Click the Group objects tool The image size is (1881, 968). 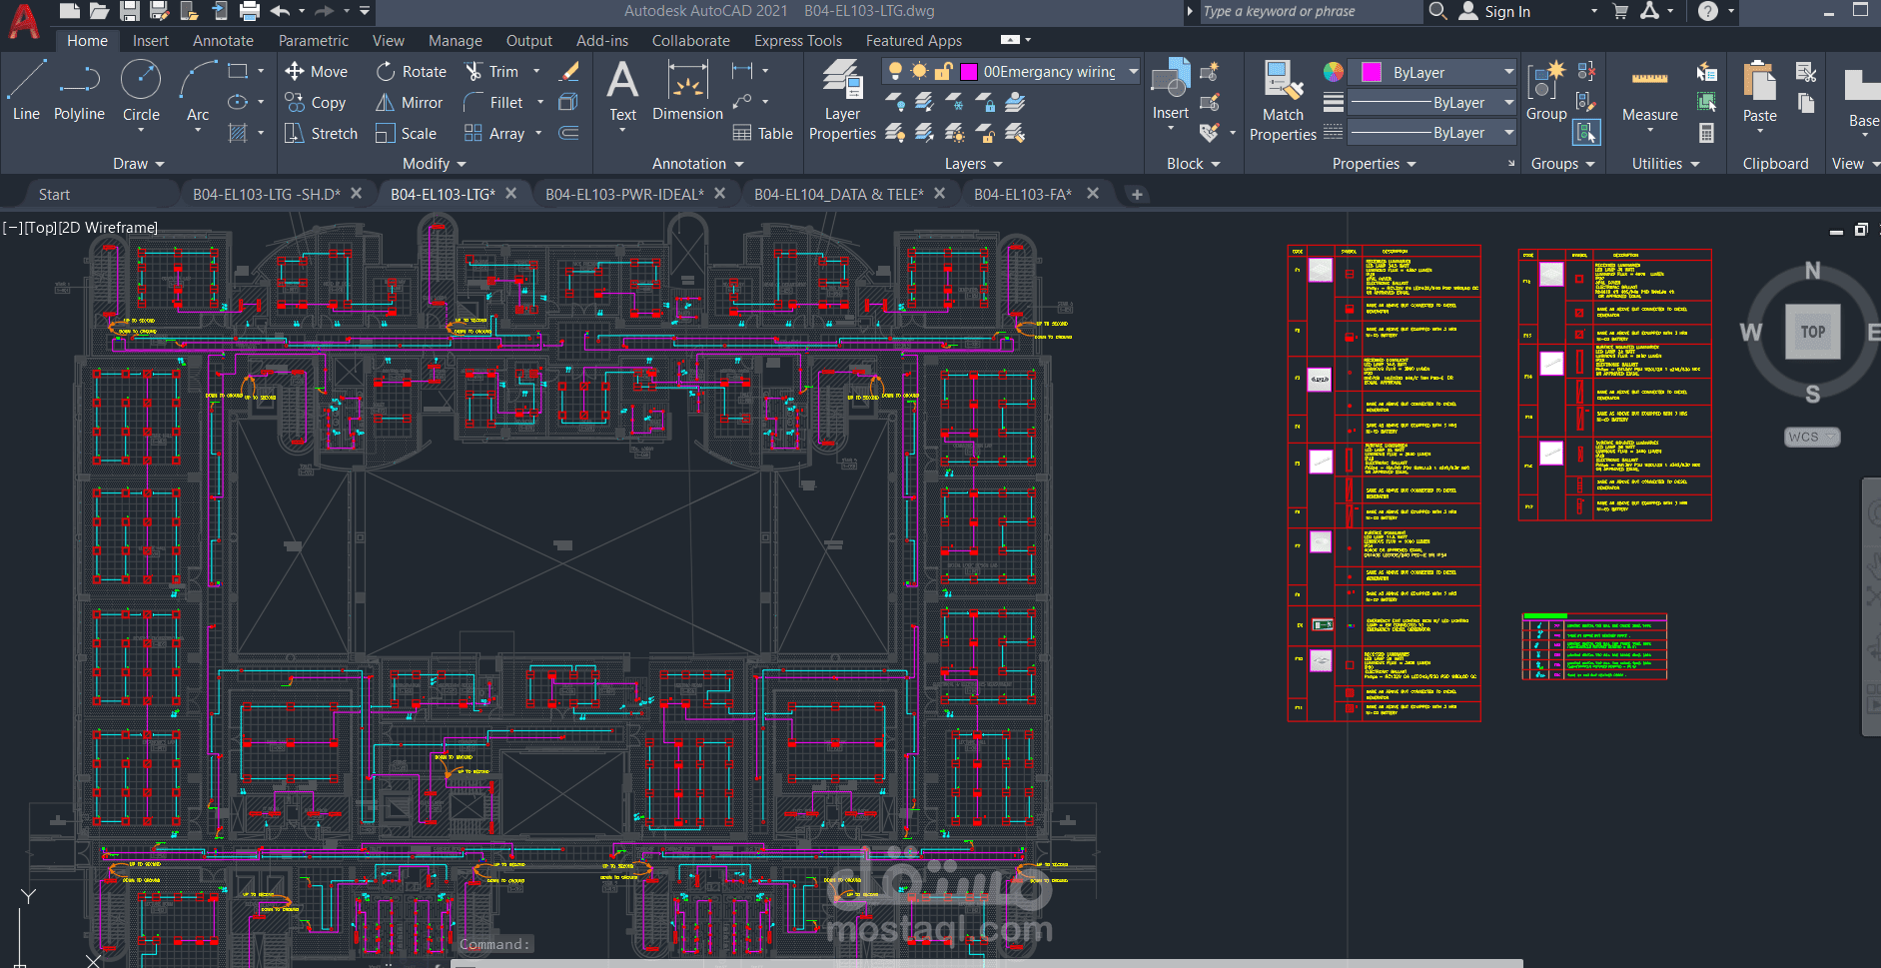click(x=1545, y=91)
